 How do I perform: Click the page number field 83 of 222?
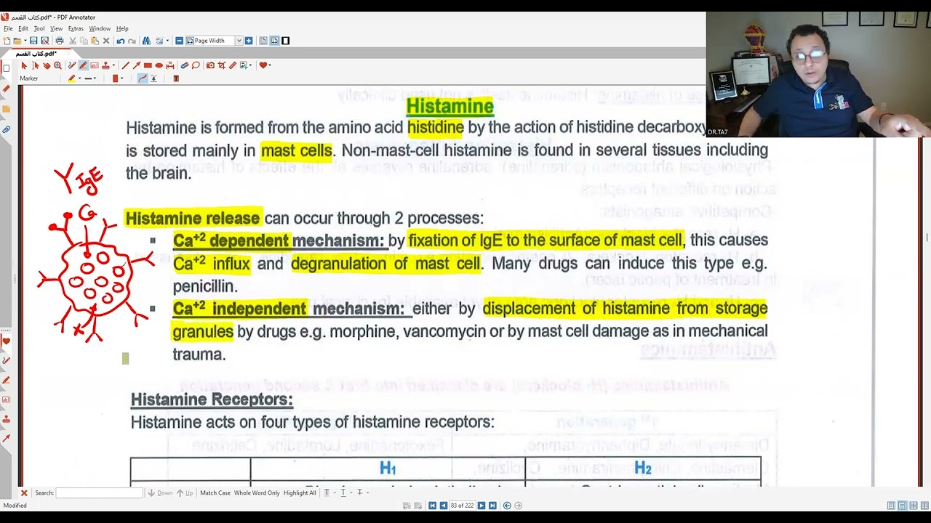tap(463, 506)
